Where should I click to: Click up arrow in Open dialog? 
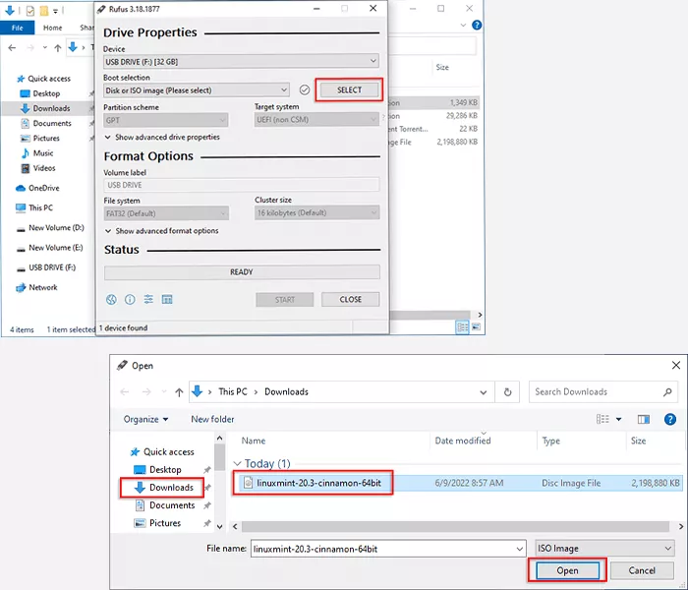coord(179,392)
